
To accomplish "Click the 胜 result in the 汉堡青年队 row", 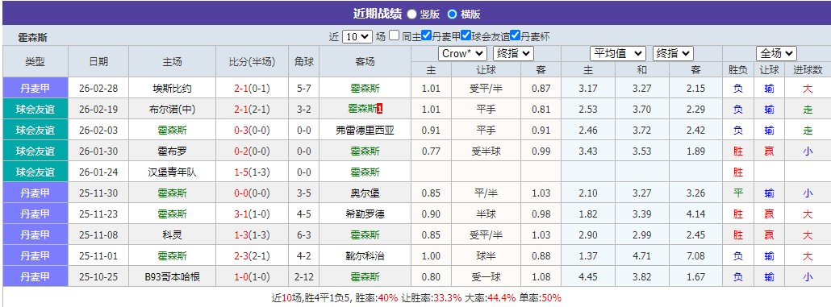I will (x=737, y=172).
